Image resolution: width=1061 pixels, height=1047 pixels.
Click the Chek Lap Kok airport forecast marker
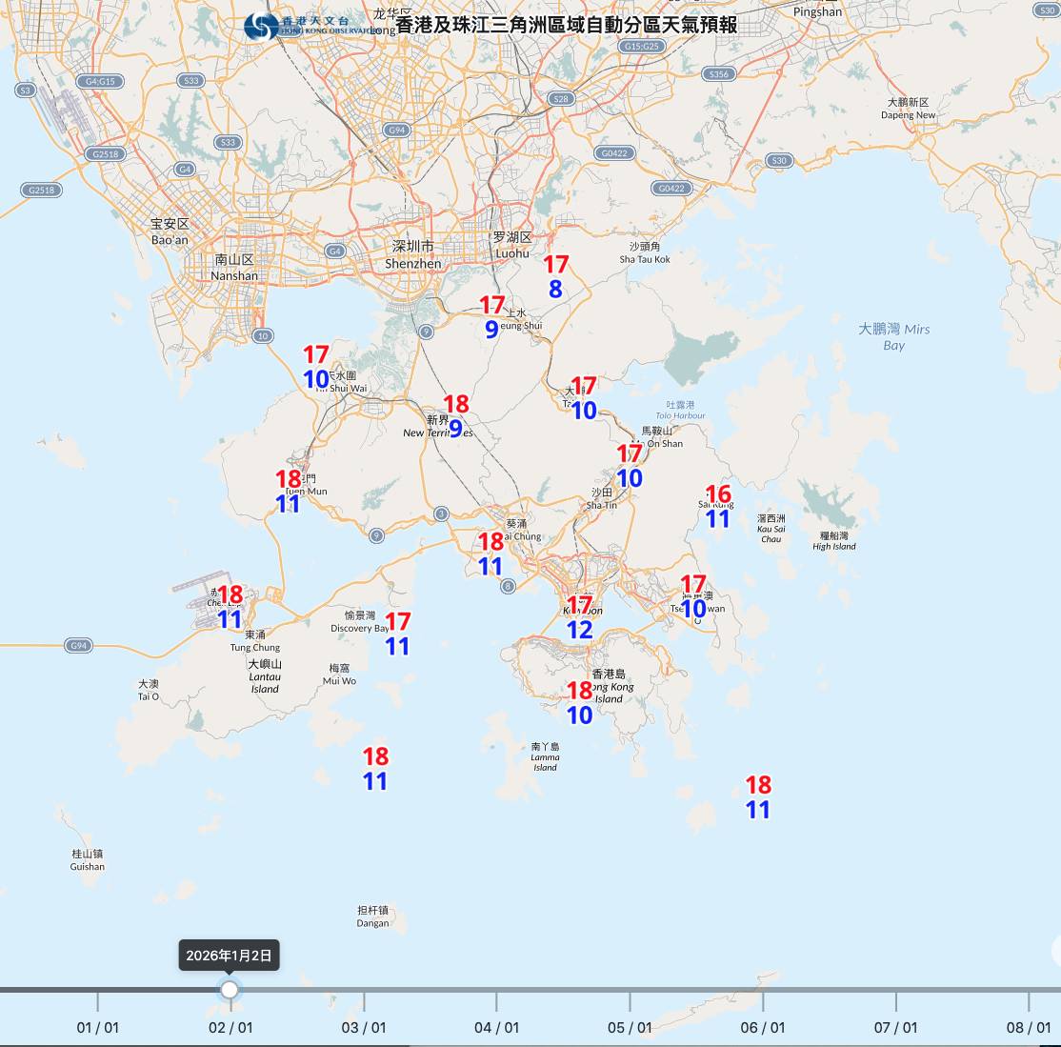click(230, 608)
